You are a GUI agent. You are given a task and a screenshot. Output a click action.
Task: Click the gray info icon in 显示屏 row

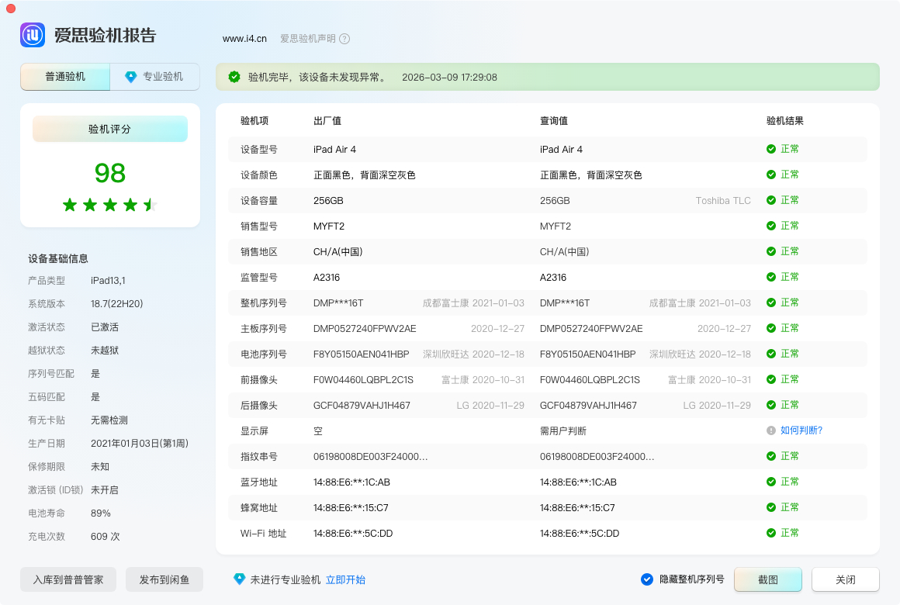coord(771,430)
